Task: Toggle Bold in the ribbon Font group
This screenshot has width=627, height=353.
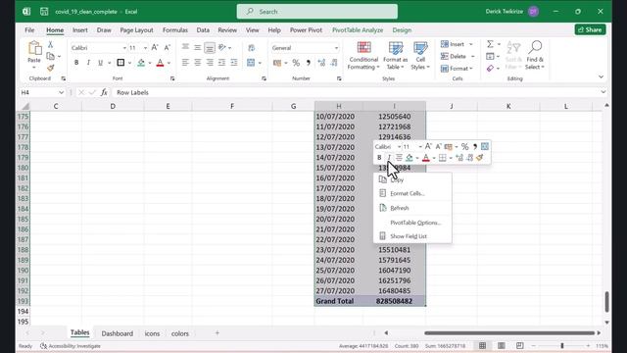Action: click(x=76, y=63)
